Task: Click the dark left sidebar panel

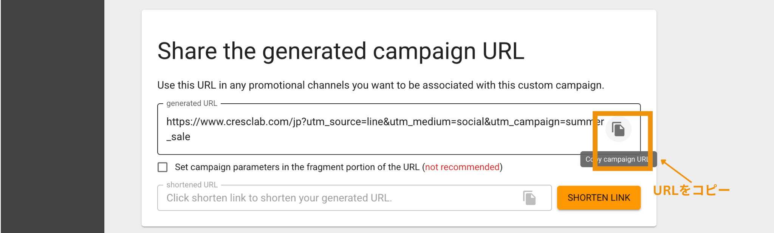Action: tap(52, 116)
